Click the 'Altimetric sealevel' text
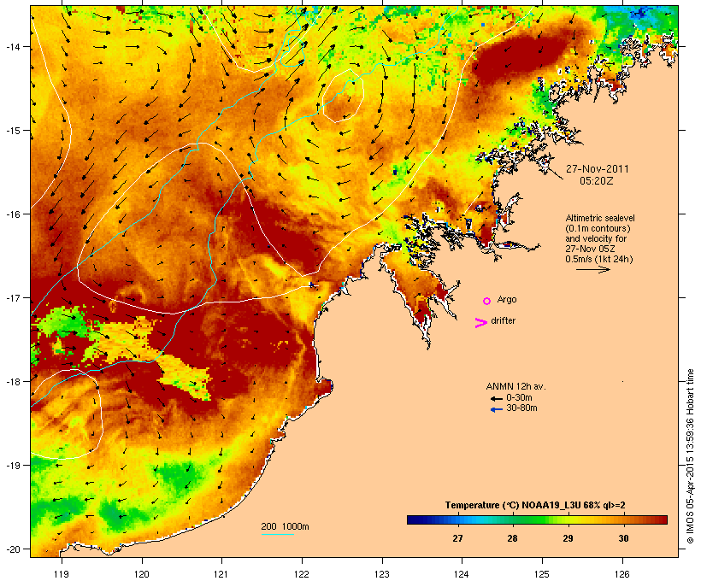This screenshot has height=581, width=701. [x=600, y=218]
